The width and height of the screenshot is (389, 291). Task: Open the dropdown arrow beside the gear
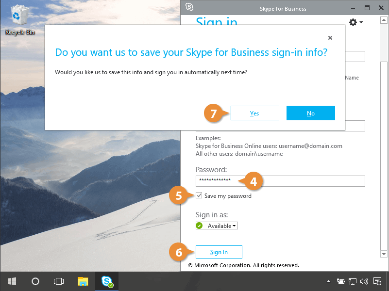click(x=361, y=22)
